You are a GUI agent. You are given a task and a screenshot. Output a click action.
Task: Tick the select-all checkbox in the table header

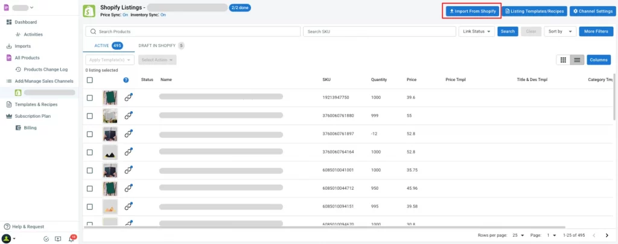[x=90, y=80]
